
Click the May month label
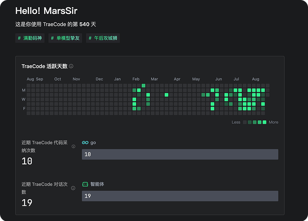(196, 79)
